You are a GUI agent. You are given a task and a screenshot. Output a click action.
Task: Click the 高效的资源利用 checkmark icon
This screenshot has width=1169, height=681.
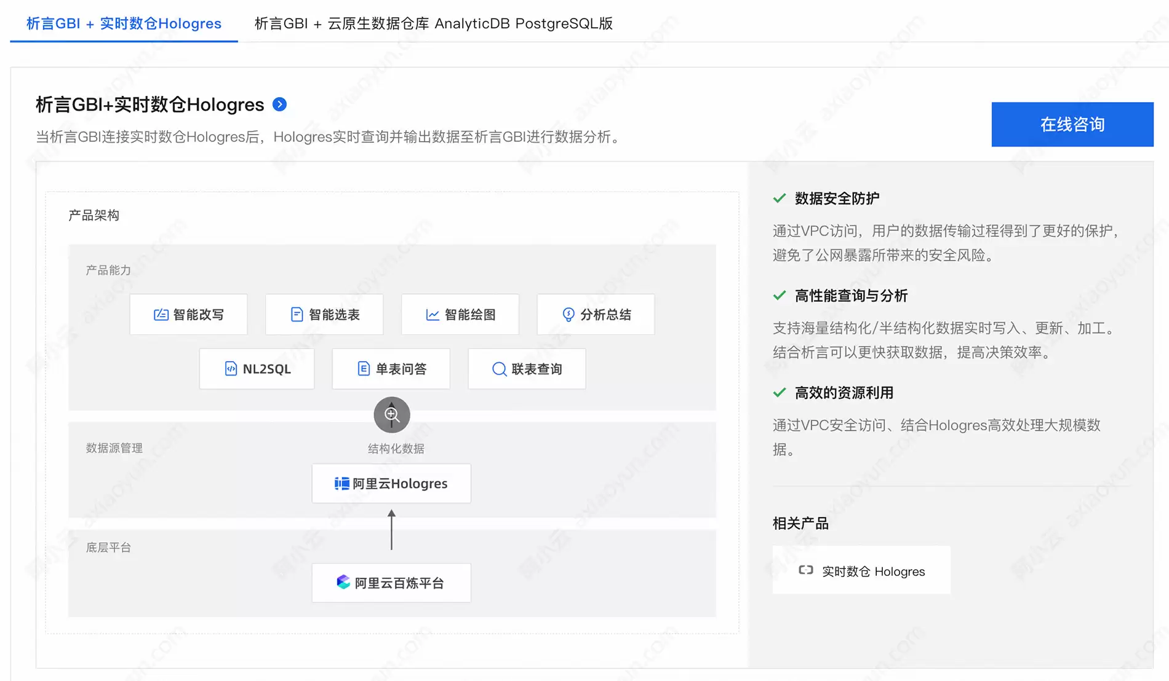pos(780,392)
